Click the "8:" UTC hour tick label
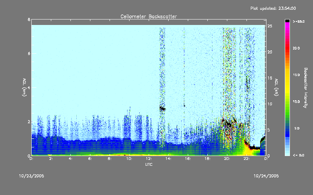This screenshot has width=313, height=195. [x=110, y=159]
